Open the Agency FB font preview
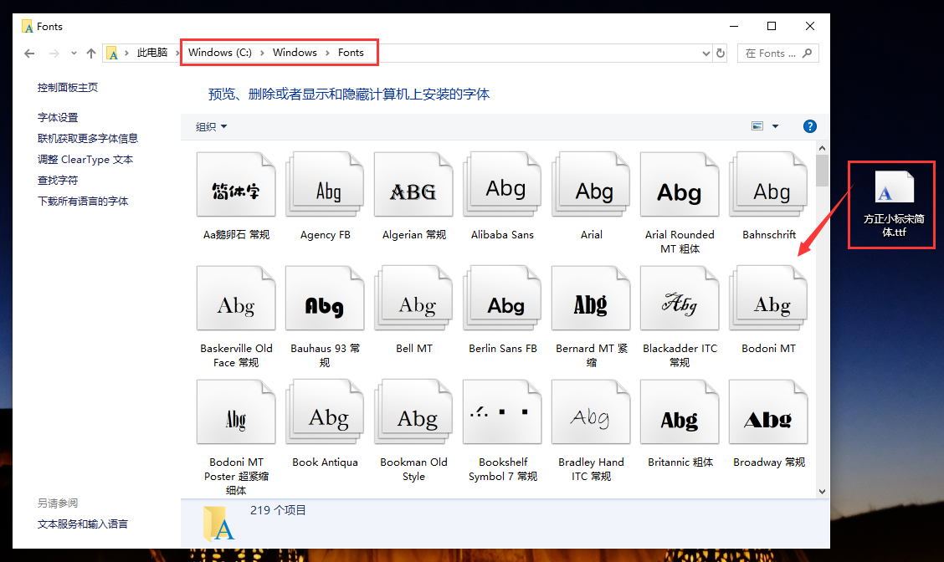The image size is (944, 562). (x=325, y=184)
